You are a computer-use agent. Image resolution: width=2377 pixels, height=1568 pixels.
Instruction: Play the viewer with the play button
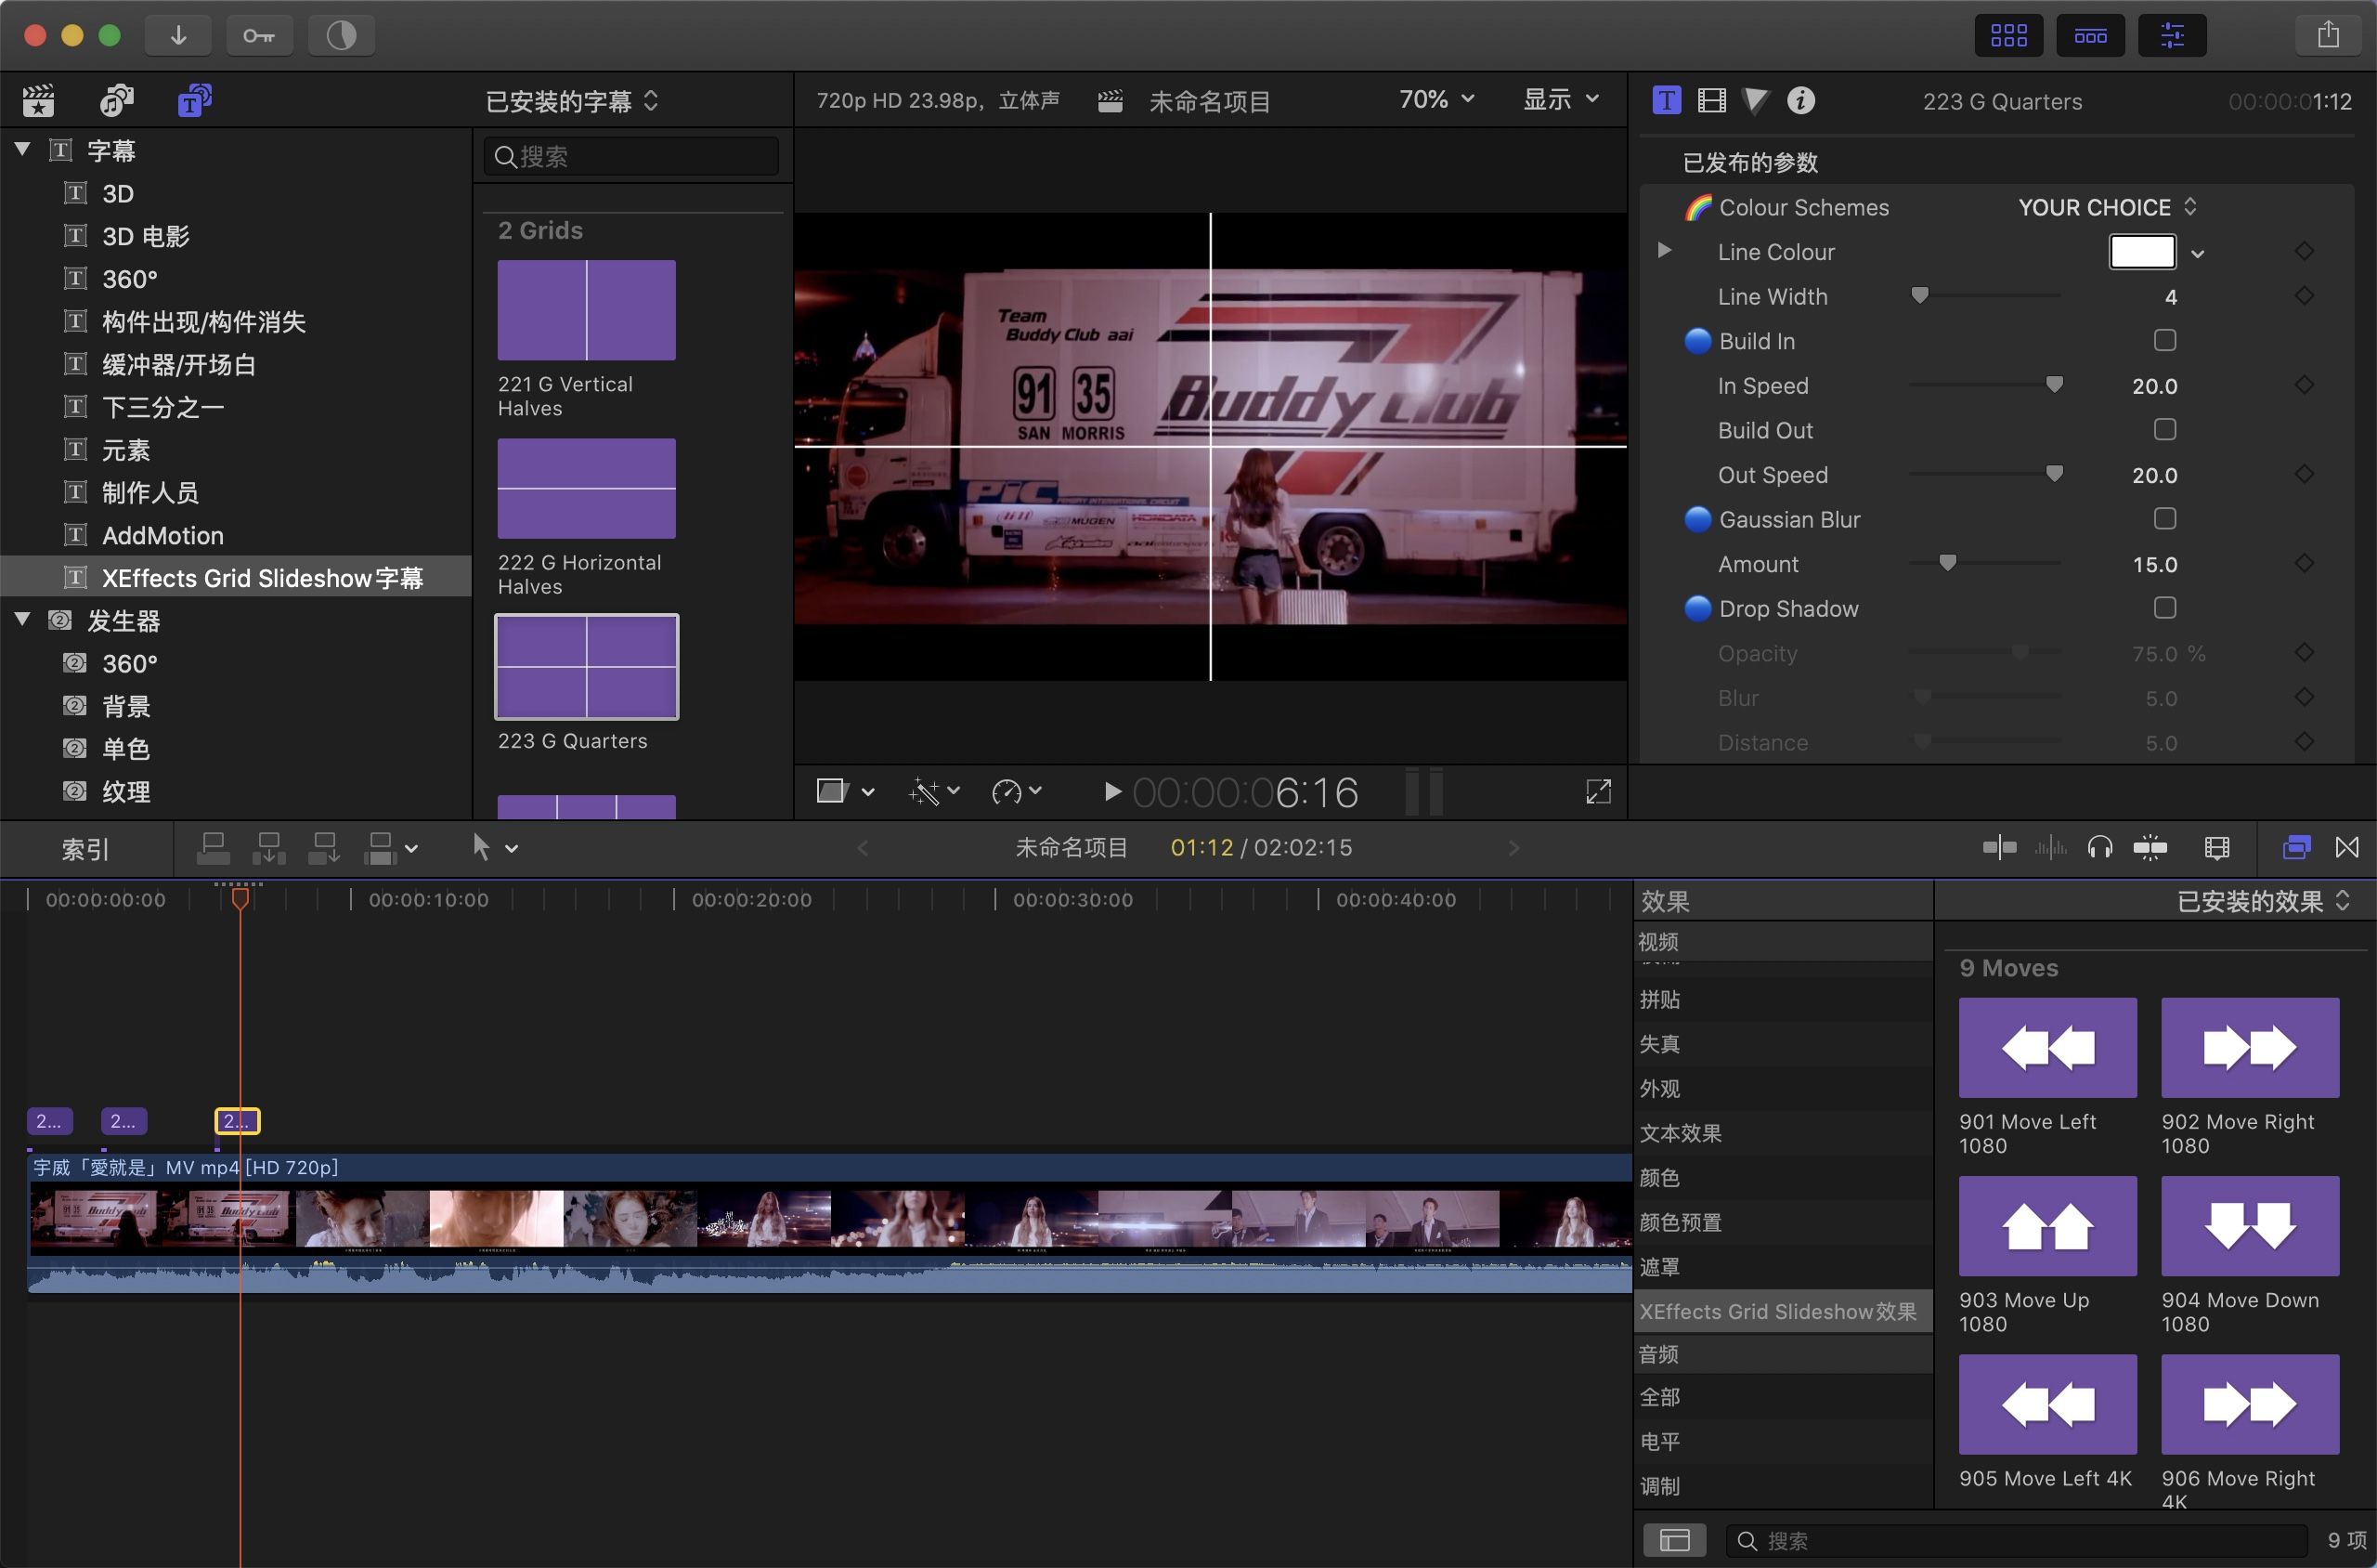[1111, 792]
